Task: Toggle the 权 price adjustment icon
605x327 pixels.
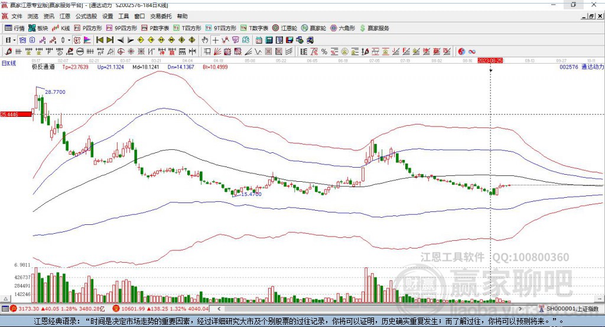Action: [77, 40]
